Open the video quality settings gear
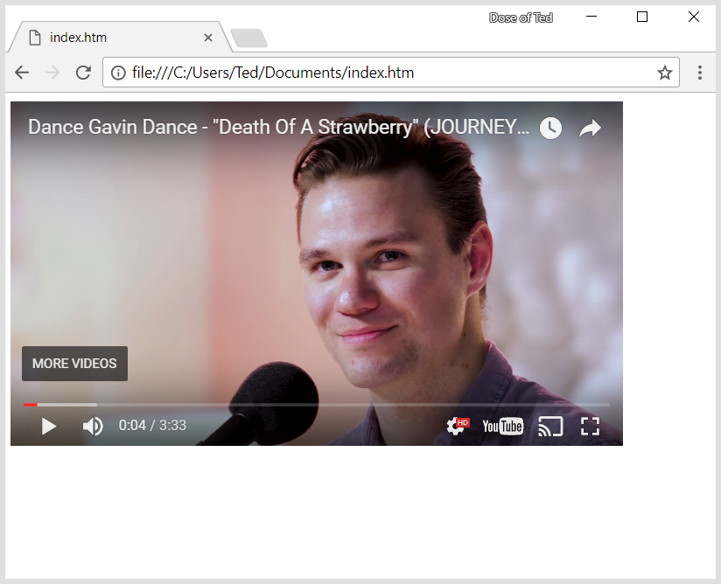Screen dimensions: 721x584 [x=454, y=426]
